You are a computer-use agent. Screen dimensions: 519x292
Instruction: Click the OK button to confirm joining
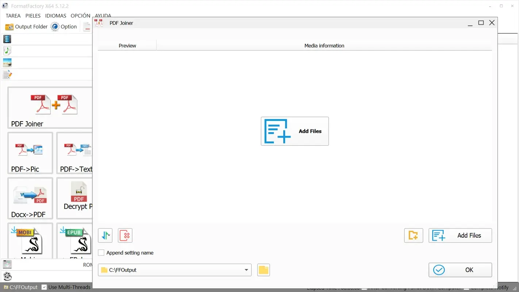(460, 270)
